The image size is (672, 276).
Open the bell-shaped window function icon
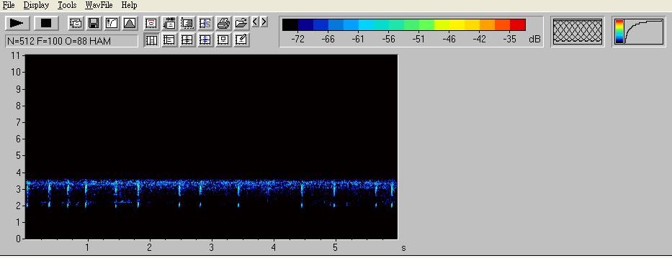130,23
